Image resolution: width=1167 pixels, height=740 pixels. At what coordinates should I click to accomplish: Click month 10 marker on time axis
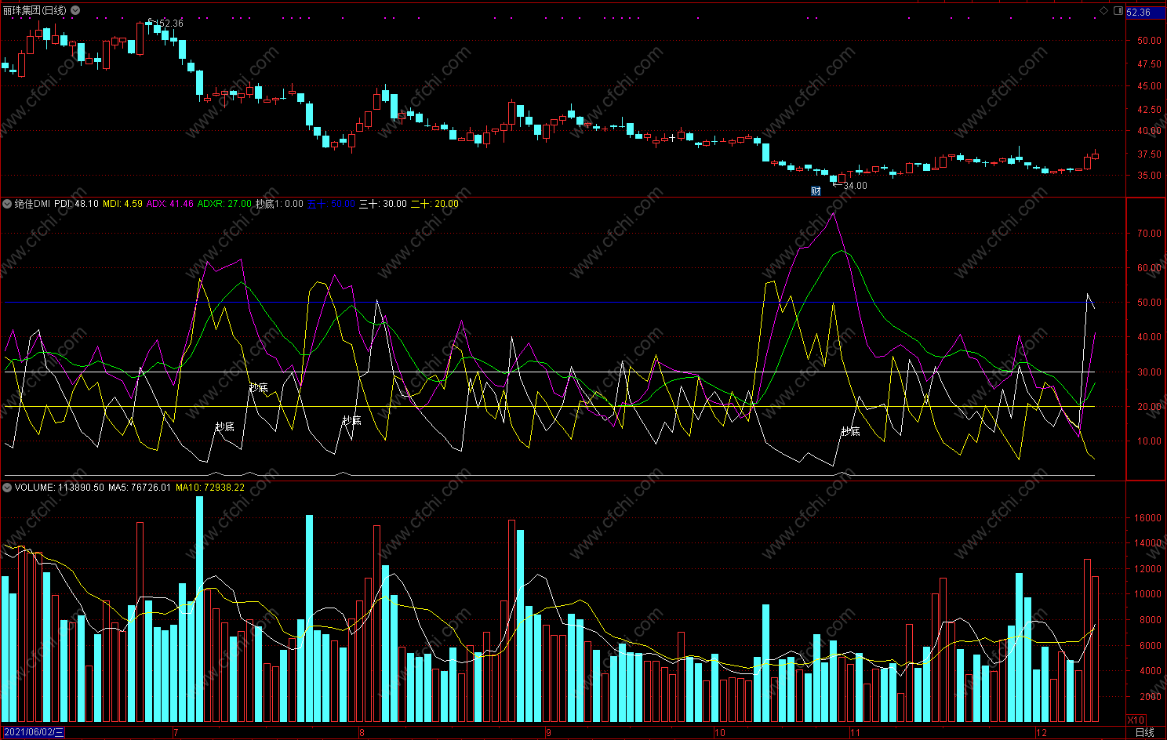[719, 733]
